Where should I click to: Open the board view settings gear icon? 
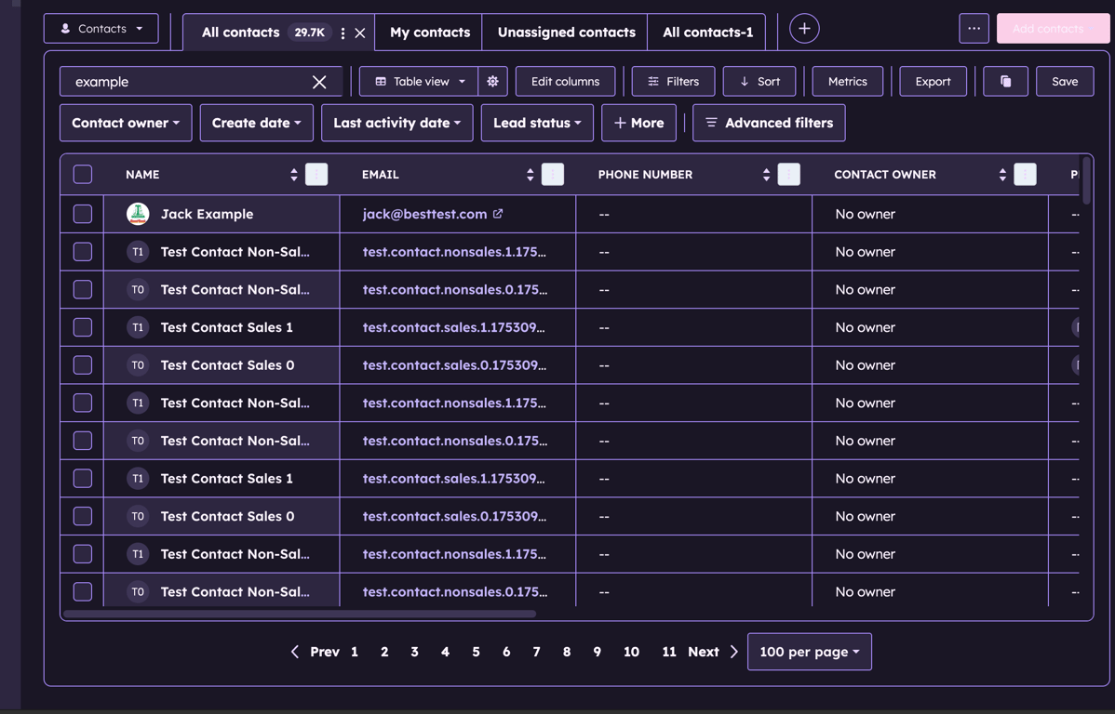(x=492, y=81)
